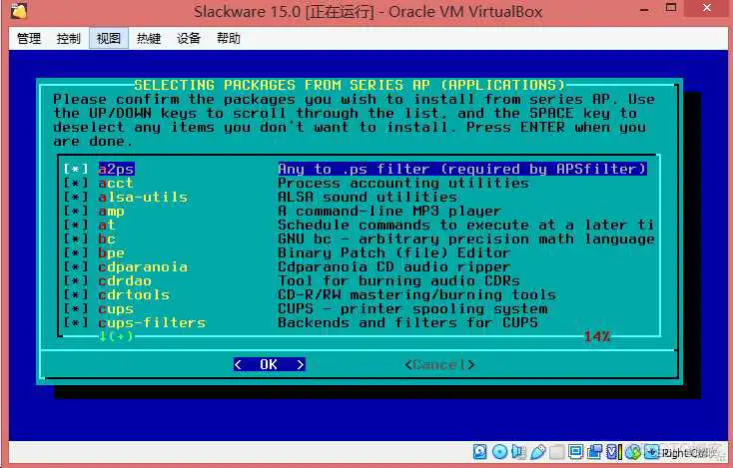
Task: Toggle the cdrtools package checkbox
Action: [76, 294]
